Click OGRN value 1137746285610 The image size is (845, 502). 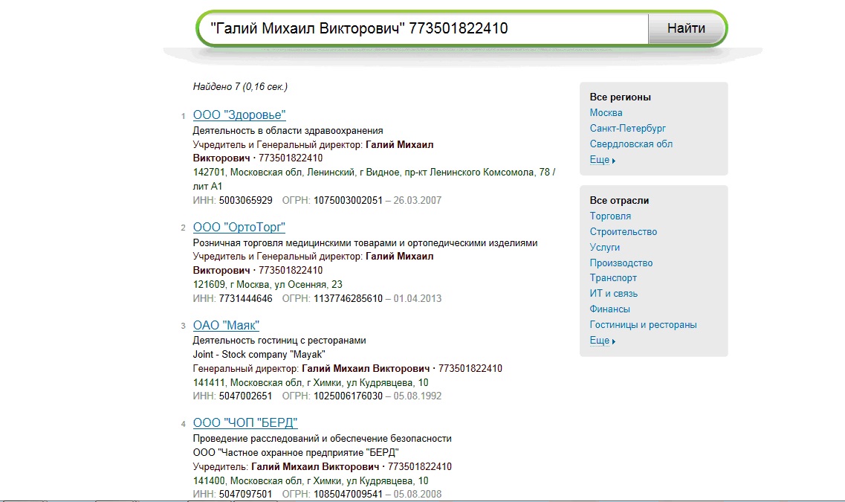coord(348,298)
